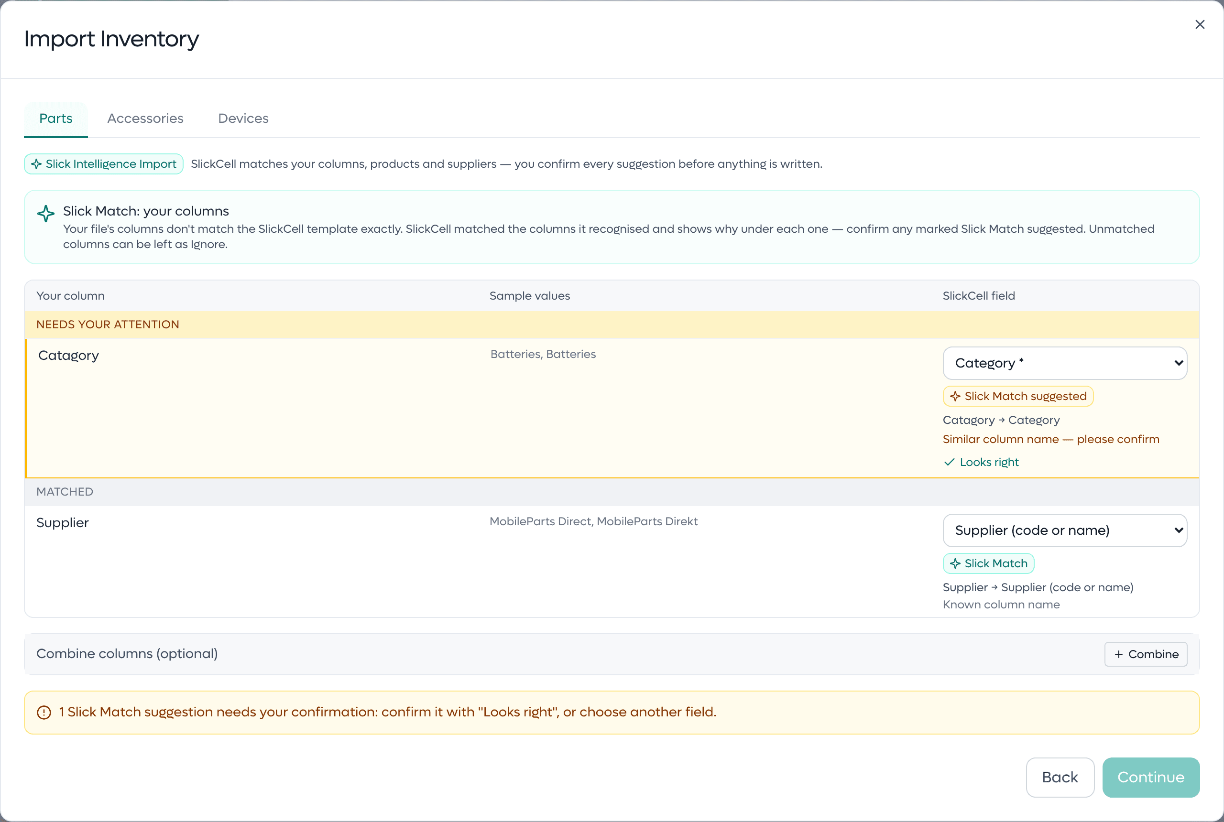Click sample values 'Batteries, Batteries'
The height and width of the screenshot is (822, 1224).
[543, 355]
